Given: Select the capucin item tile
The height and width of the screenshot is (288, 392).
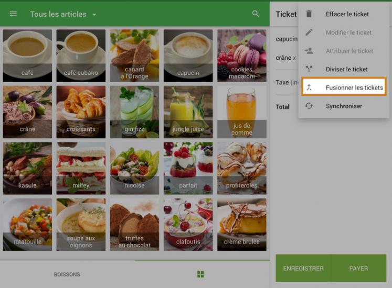Looking at the screenshot, I should point(188,56).
